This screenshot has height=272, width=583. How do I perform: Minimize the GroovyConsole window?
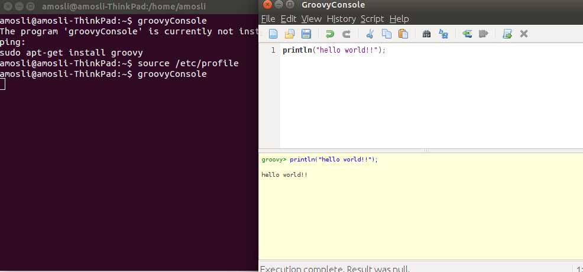(x=279, y=5)
